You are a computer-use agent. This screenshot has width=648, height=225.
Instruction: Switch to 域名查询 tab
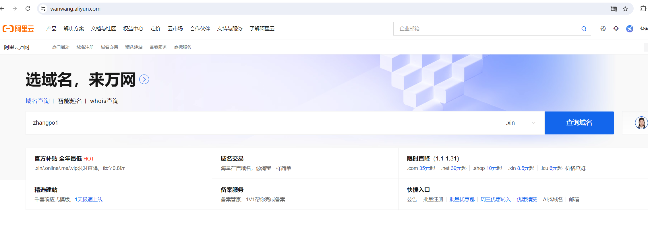tap(38, 101)
